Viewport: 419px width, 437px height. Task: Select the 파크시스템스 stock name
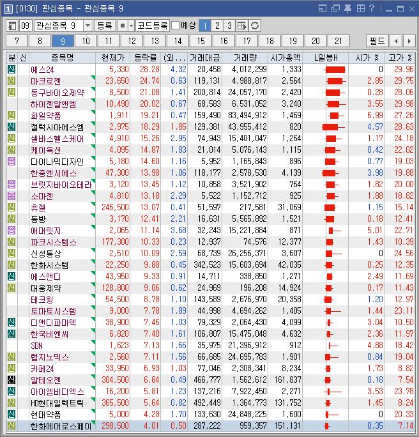coord(53,242)
